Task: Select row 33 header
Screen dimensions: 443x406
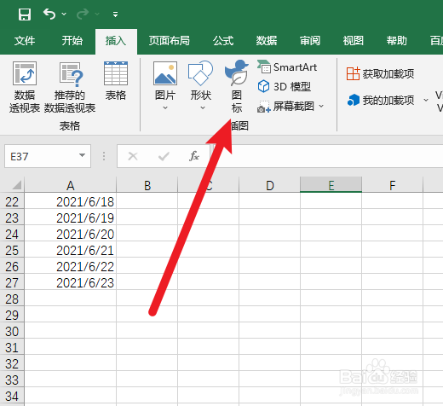Action: pyautogui.click(x=12, y=380)
